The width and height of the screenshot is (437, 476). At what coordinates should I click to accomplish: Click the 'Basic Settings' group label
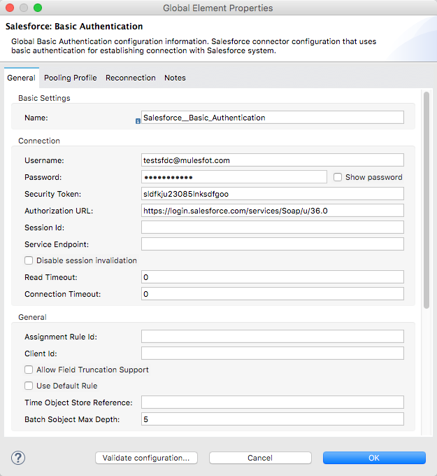(44, 98)
